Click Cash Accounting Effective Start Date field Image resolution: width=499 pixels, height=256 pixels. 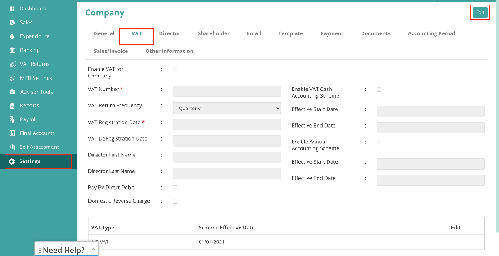coord(431,111)
